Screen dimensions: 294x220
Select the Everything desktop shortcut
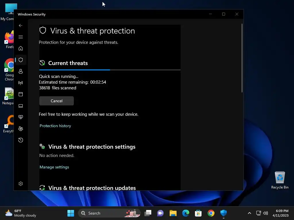8,124
